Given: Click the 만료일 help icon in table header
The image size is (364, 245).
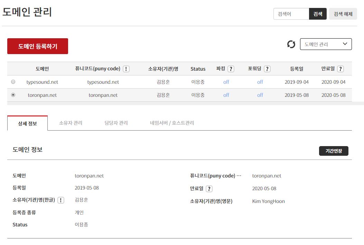Looking at the screenshot, I should 340,69.
